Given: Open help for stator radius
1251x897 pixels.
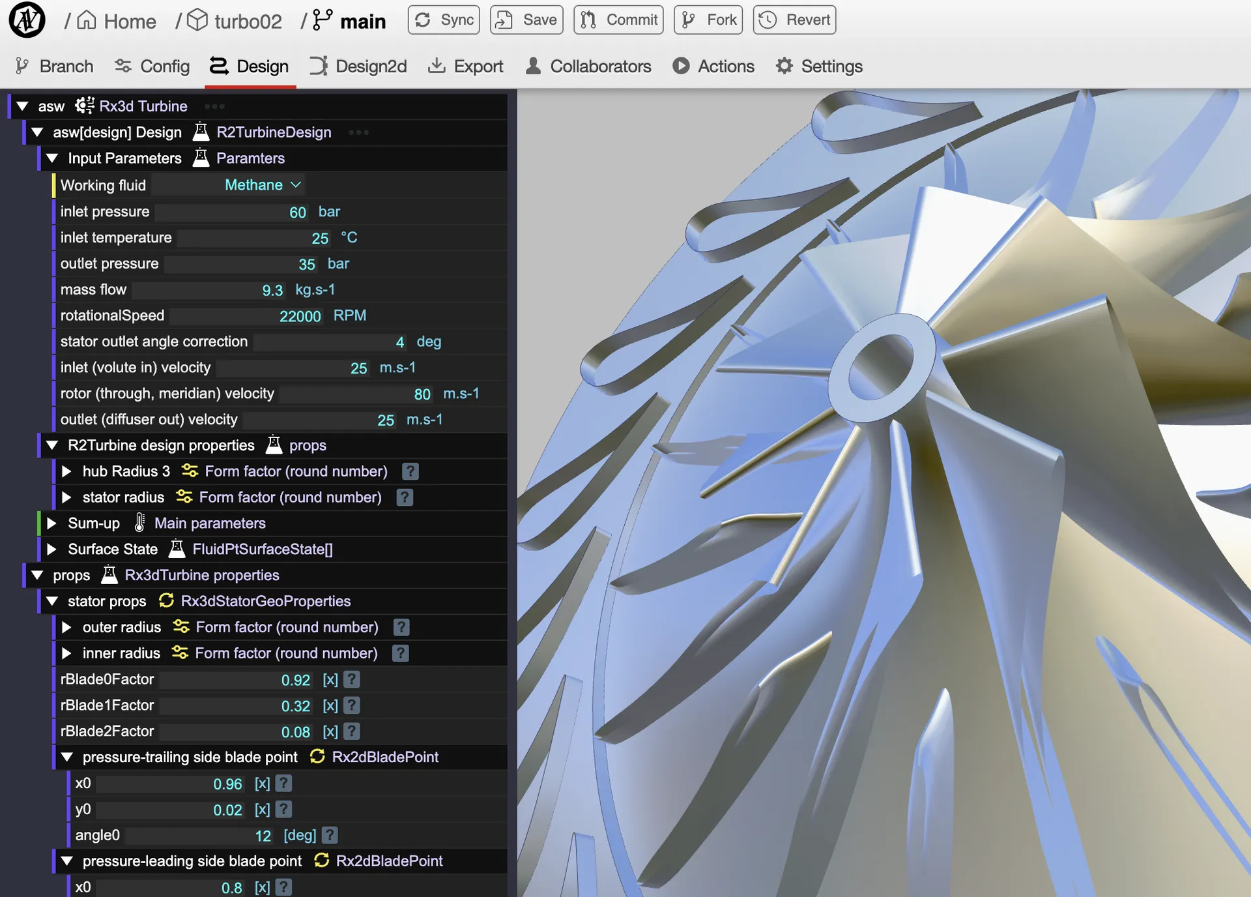Looking at the screenshot, I should coord(405,497).
